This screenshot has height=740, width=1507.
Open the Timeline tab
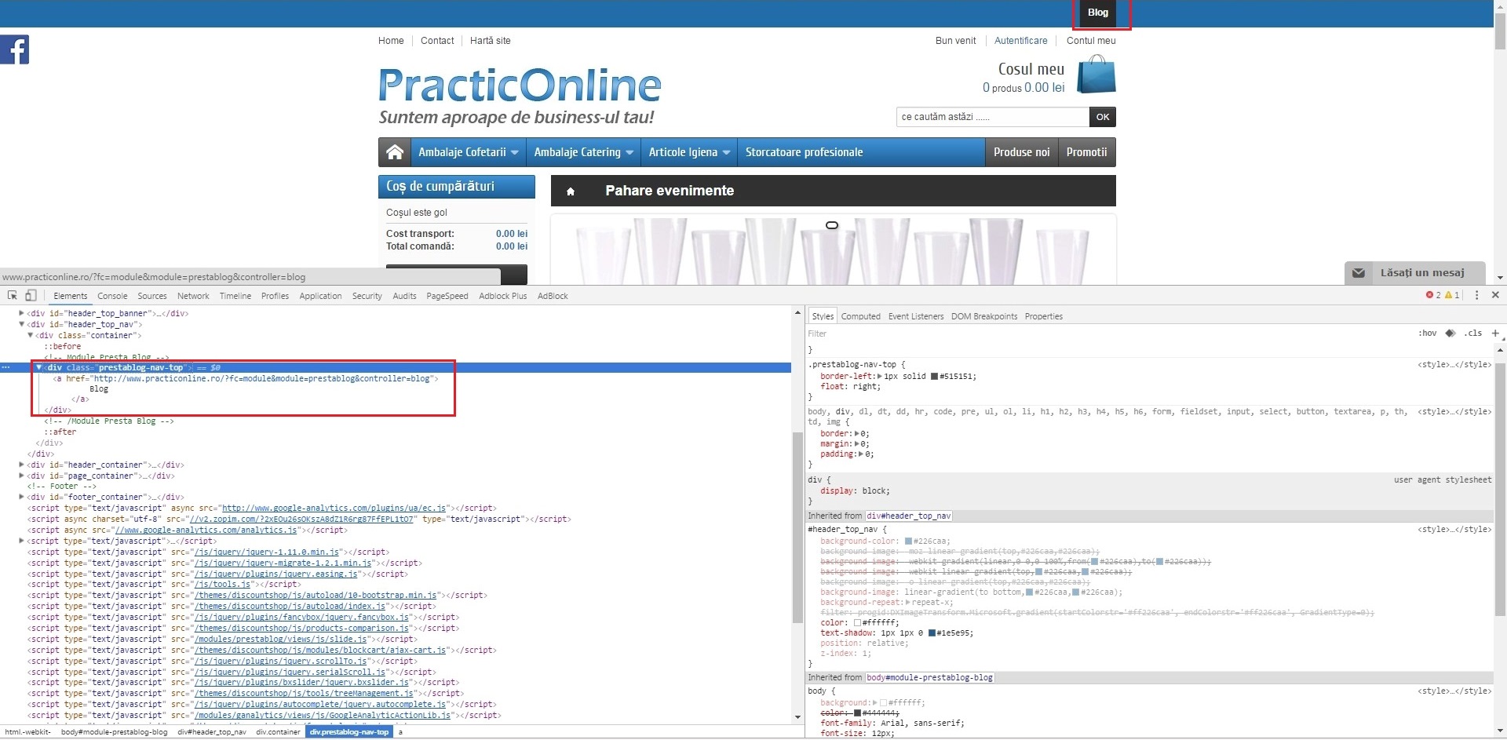click(x=235, y=296)
